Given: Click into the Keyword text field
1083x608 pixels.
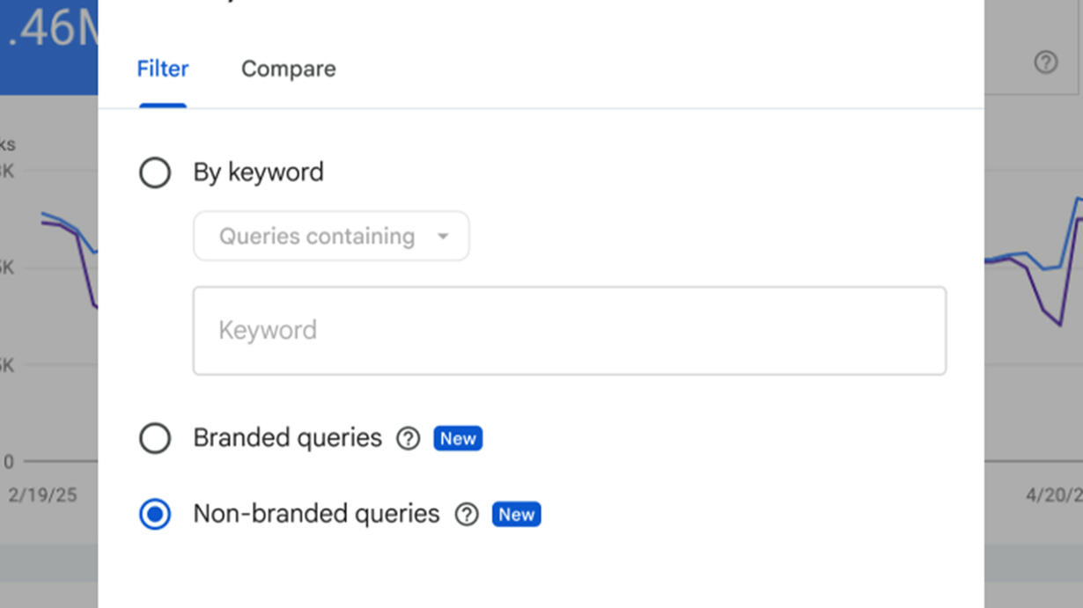Looking at the screenshot, I should click(569, 331).
